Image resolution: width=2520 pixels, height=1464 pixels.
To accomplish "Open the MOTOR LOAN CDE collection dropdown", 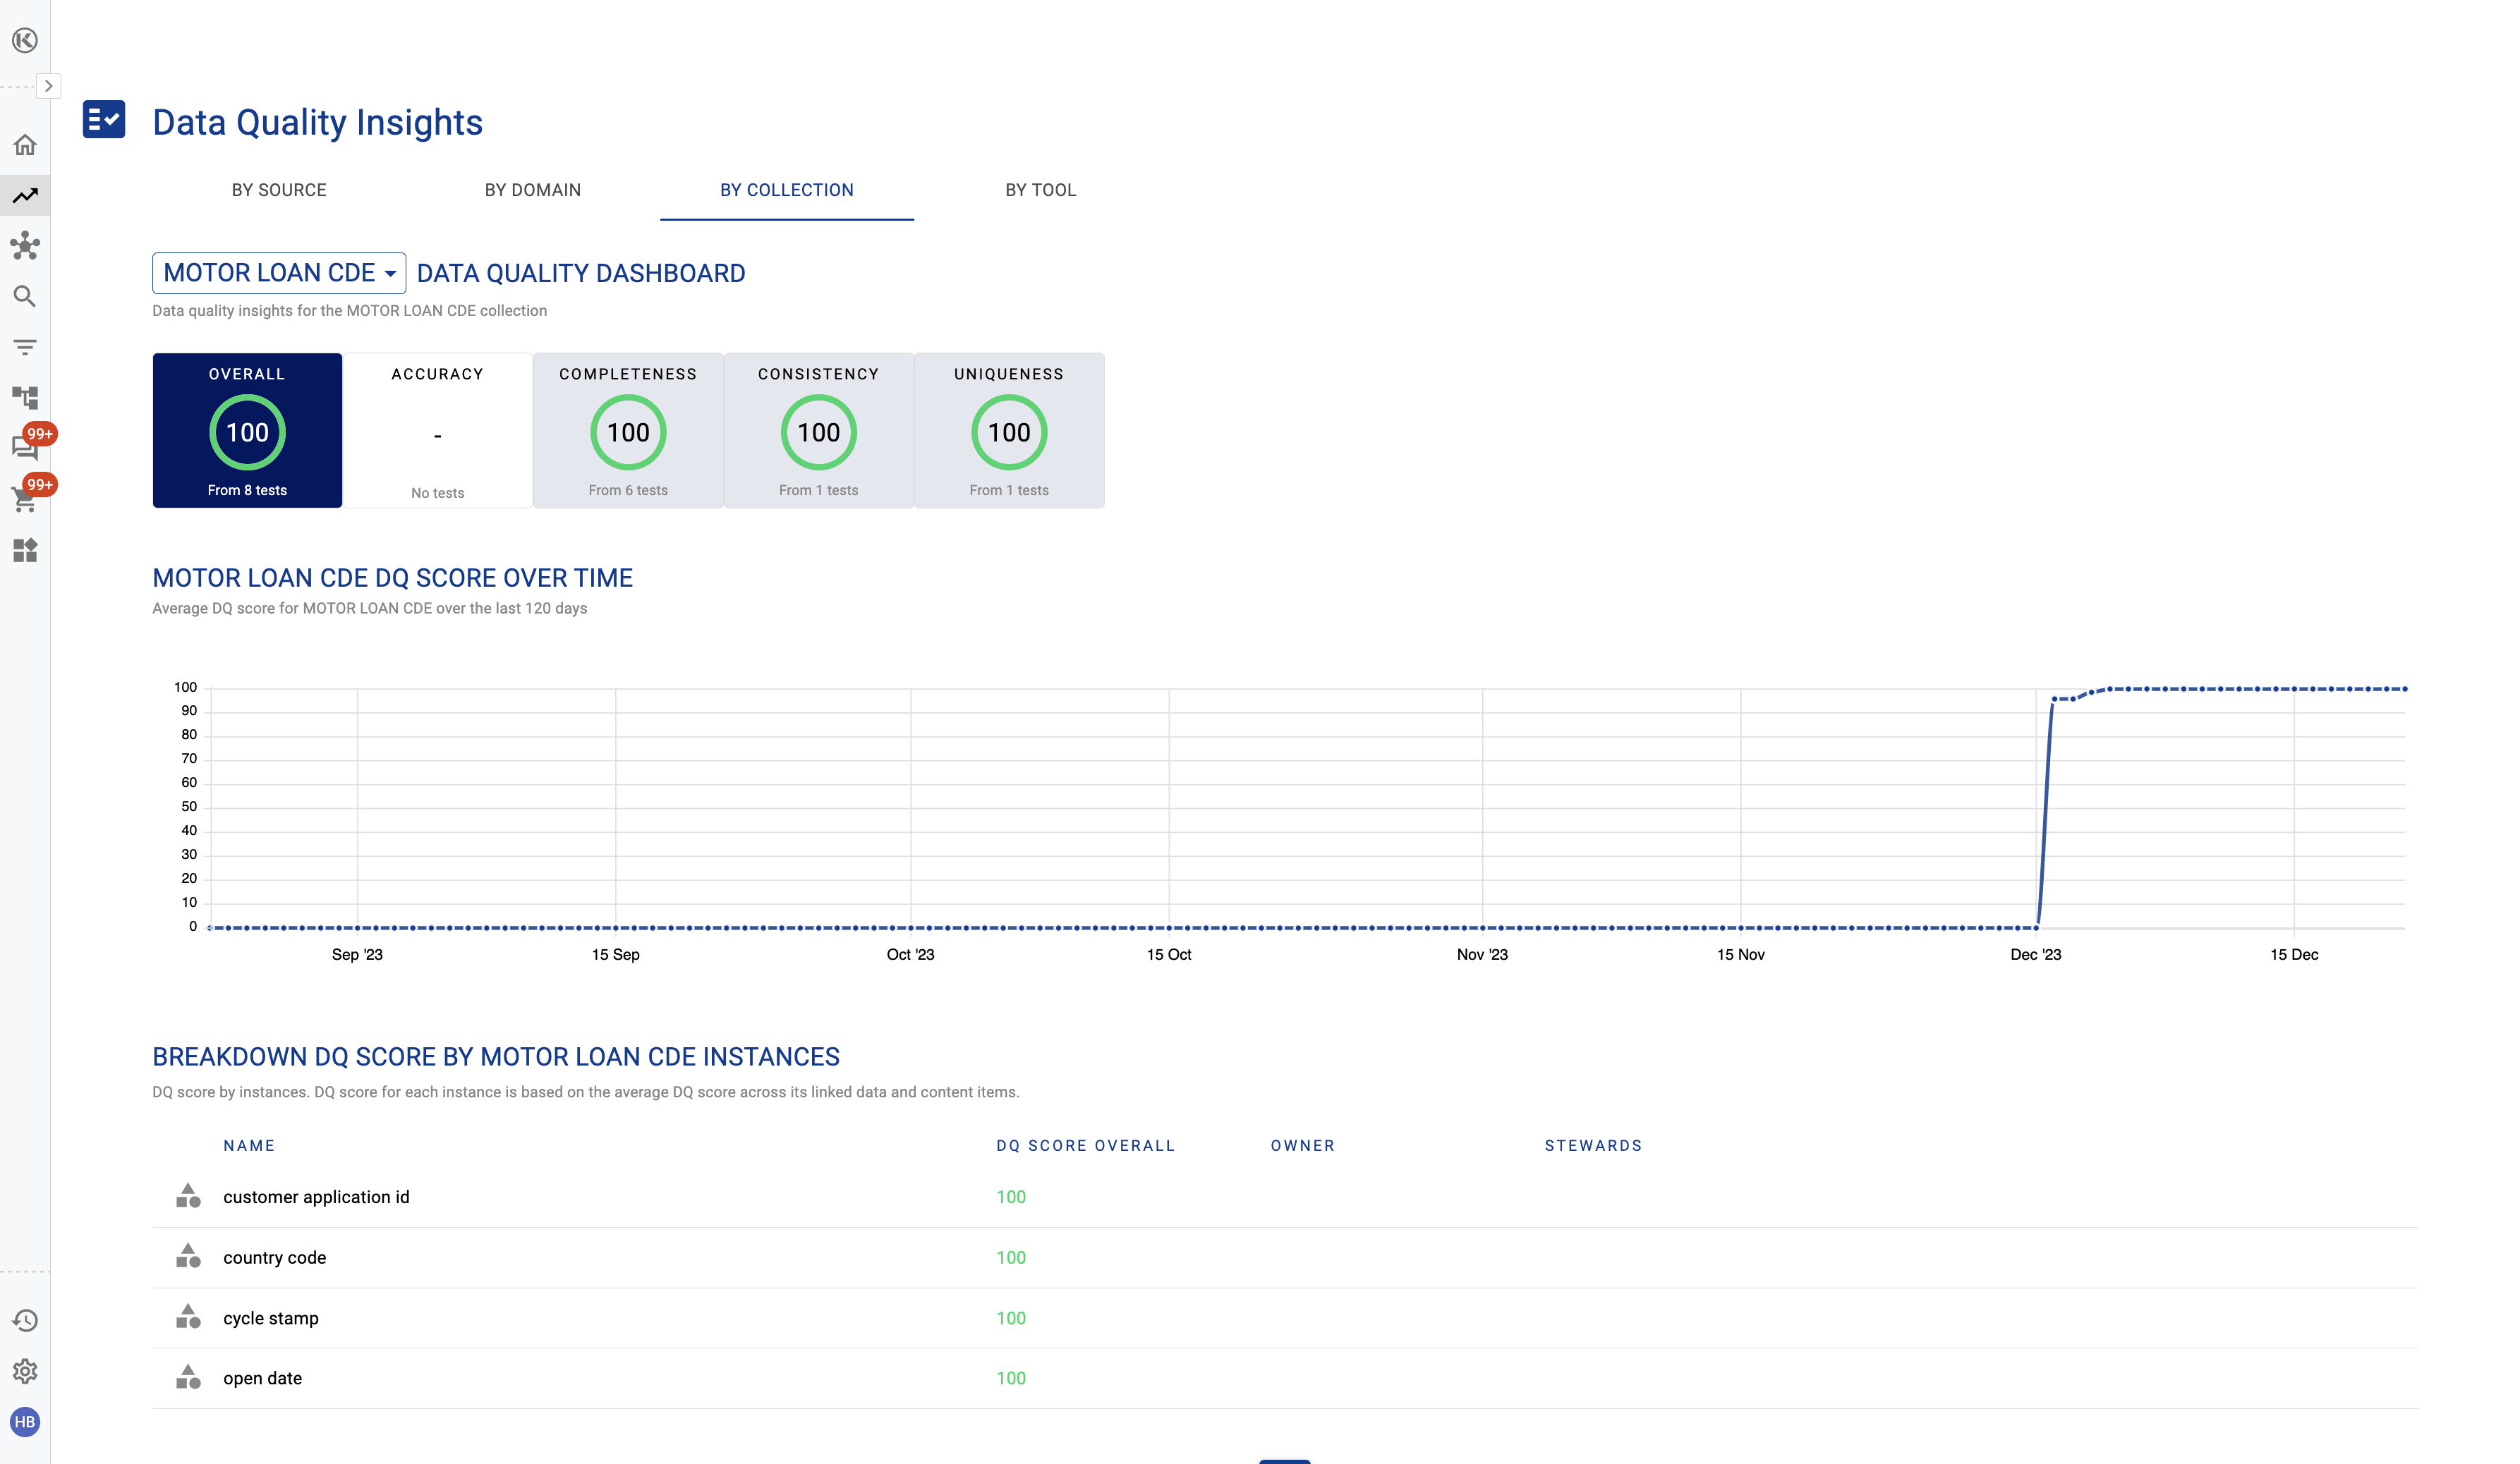I will pos(279,273).
